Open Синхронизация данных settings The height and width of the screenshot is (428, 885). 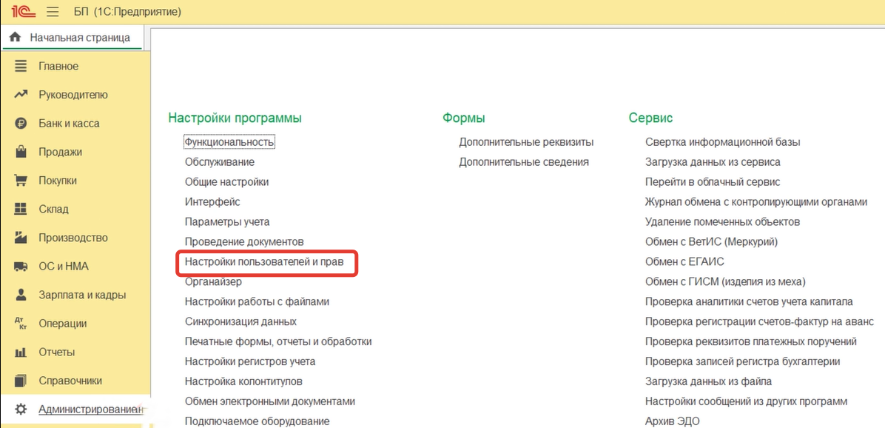[240, 321]
